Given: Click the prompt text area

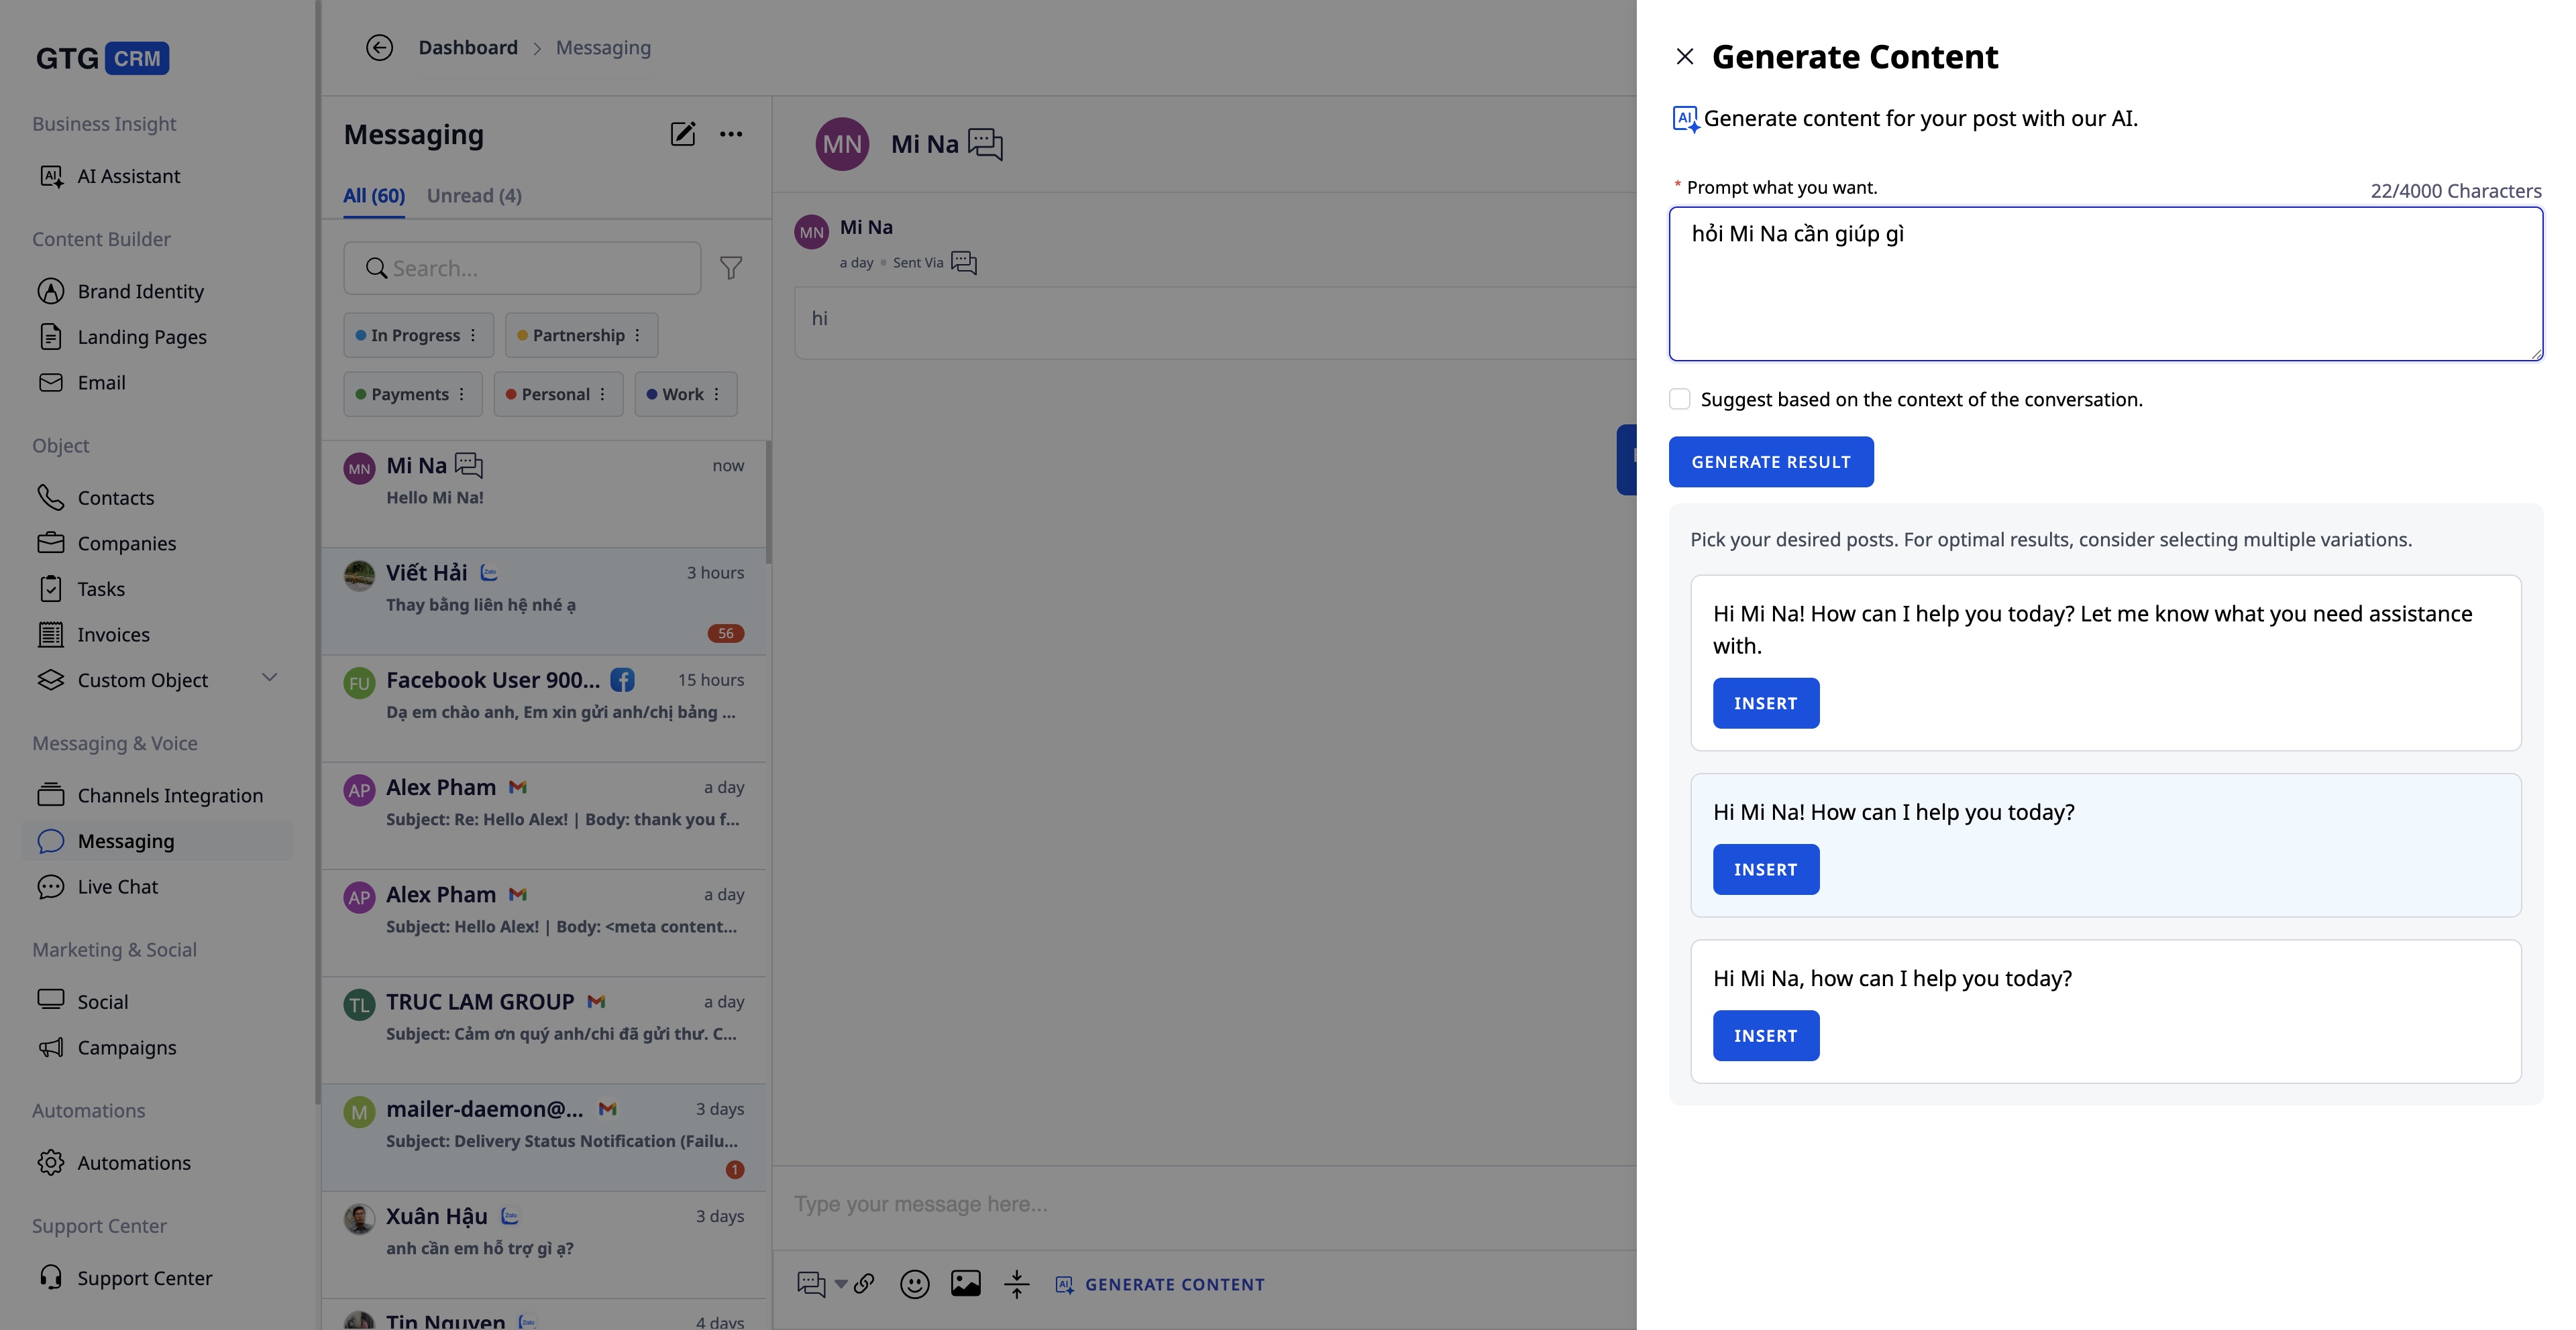Looking at the screenshot, I should point(2105,285).
